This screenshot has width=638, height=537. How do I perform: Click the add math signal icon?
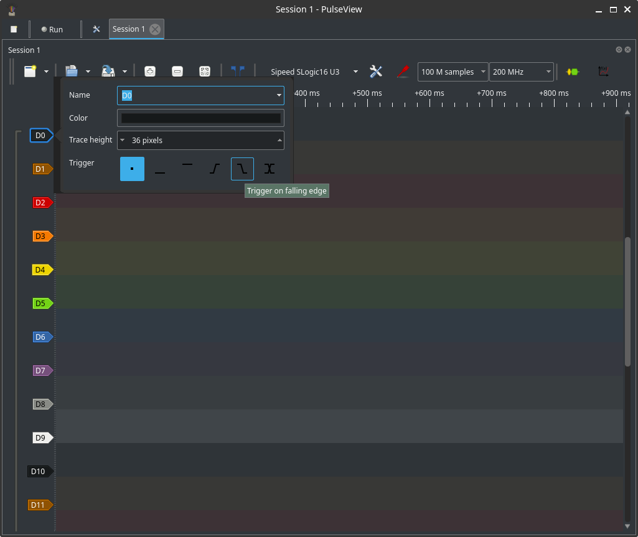tap(603, 72)
